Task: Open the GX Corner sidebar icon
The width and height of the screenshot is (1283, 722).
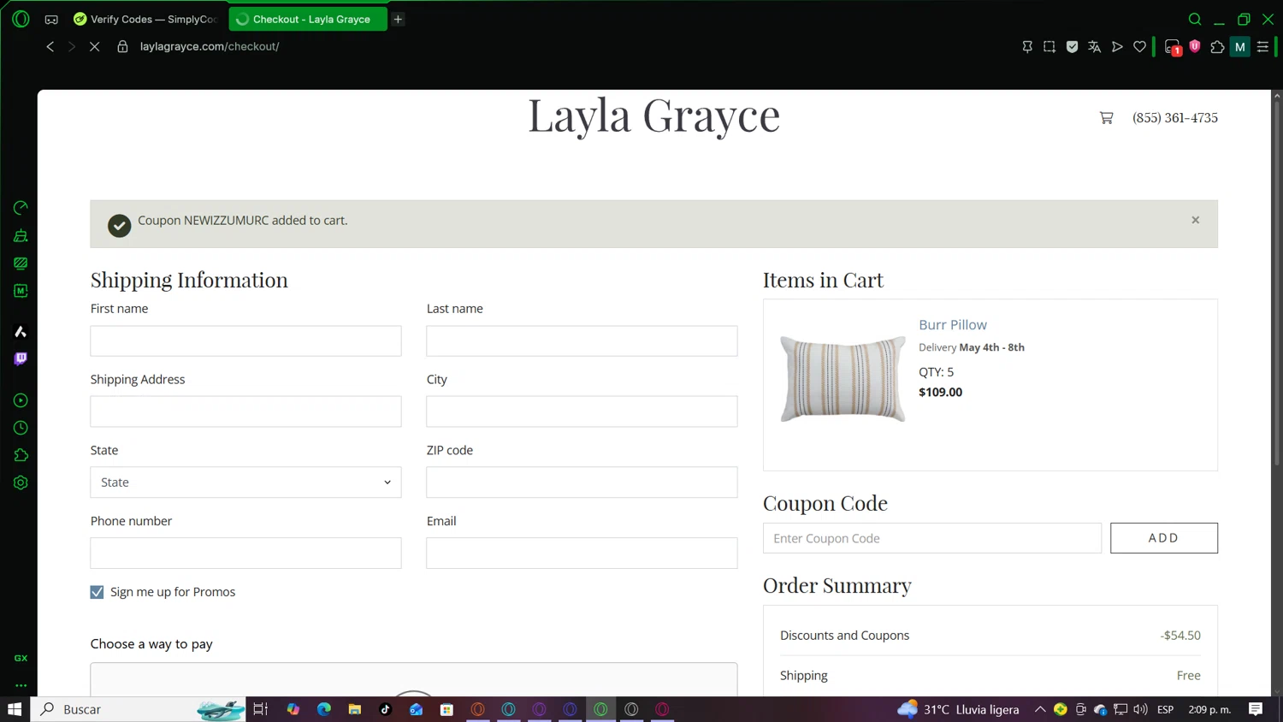Action: pos(21,658)
